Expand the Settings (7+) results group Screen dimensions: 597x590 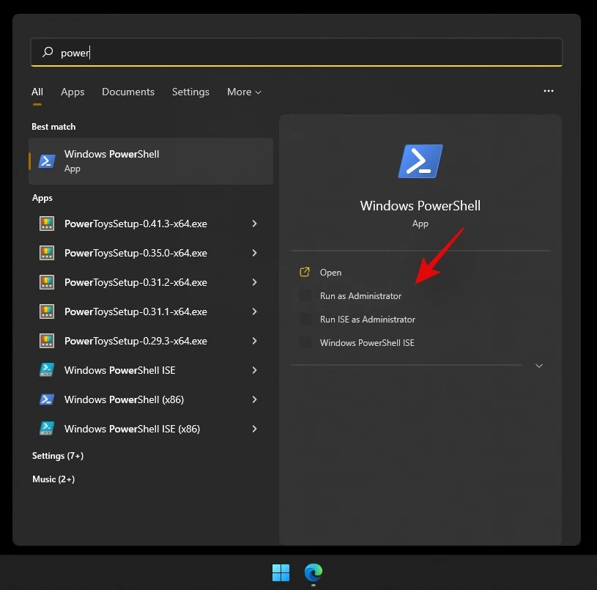coord(58,456)
